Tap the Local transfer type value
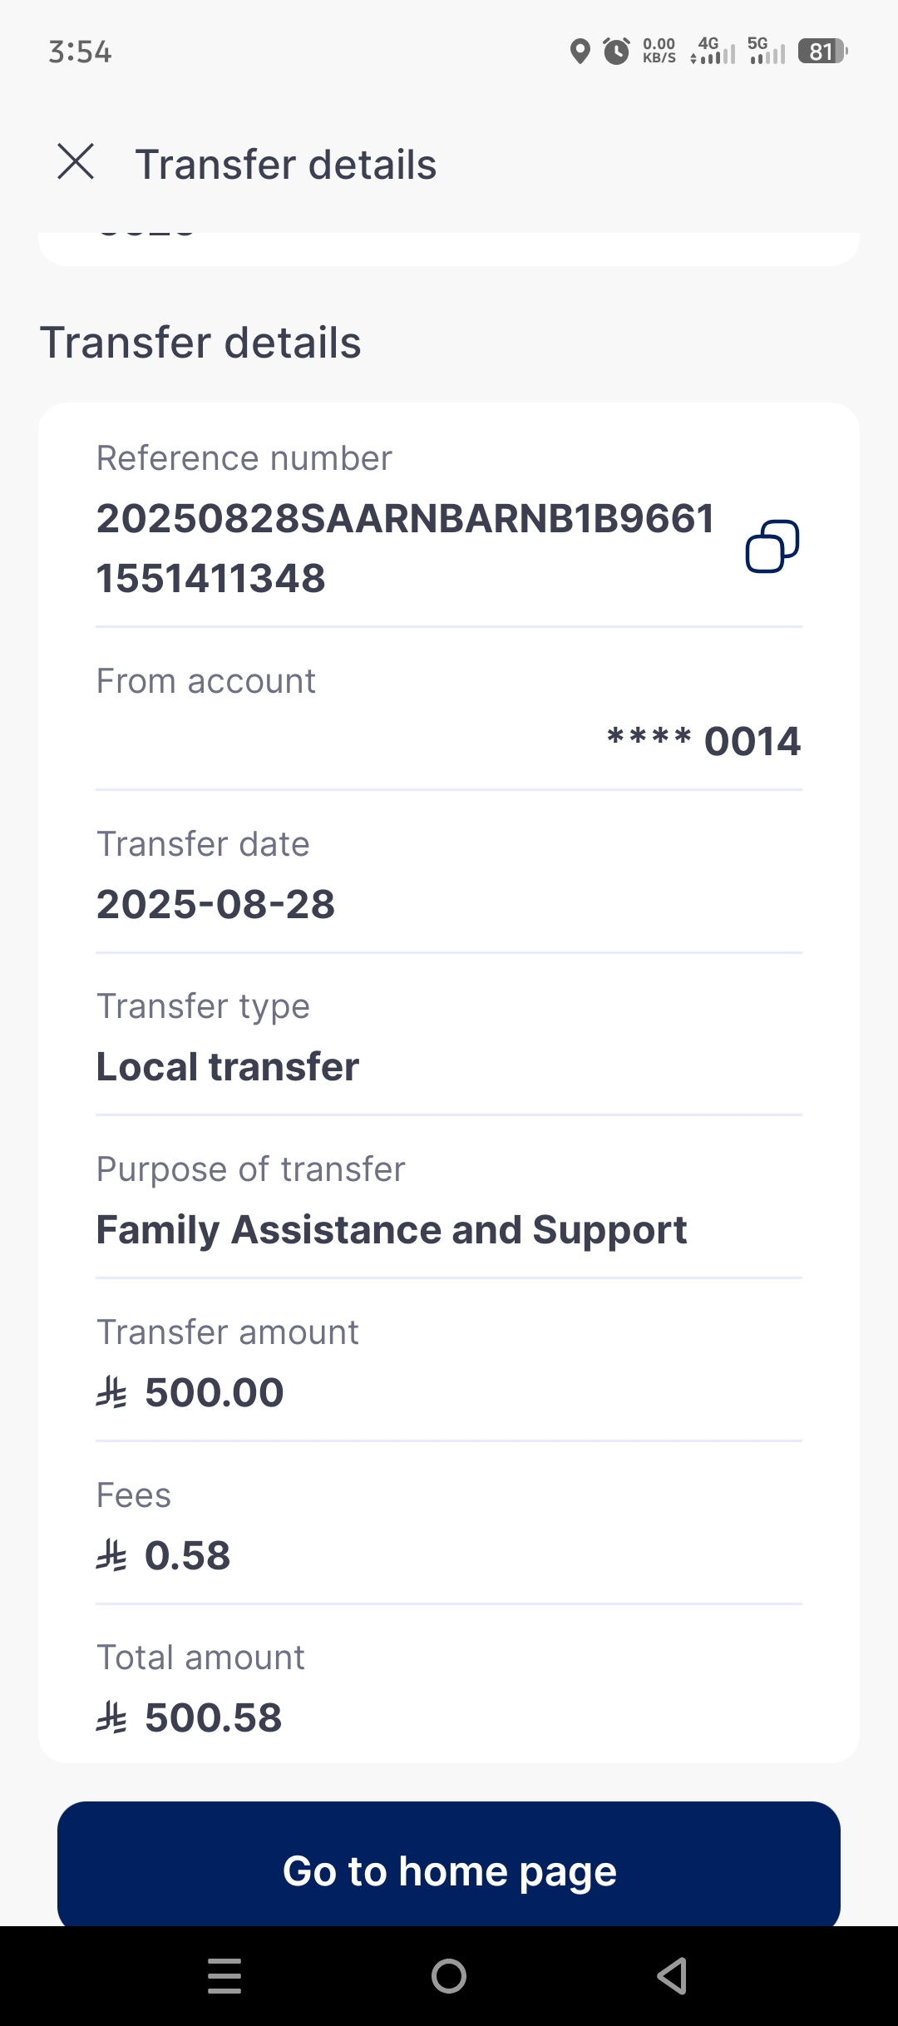Image resolution: width=898 pixels, height=2026 pixels. [x=228, y=1066]
